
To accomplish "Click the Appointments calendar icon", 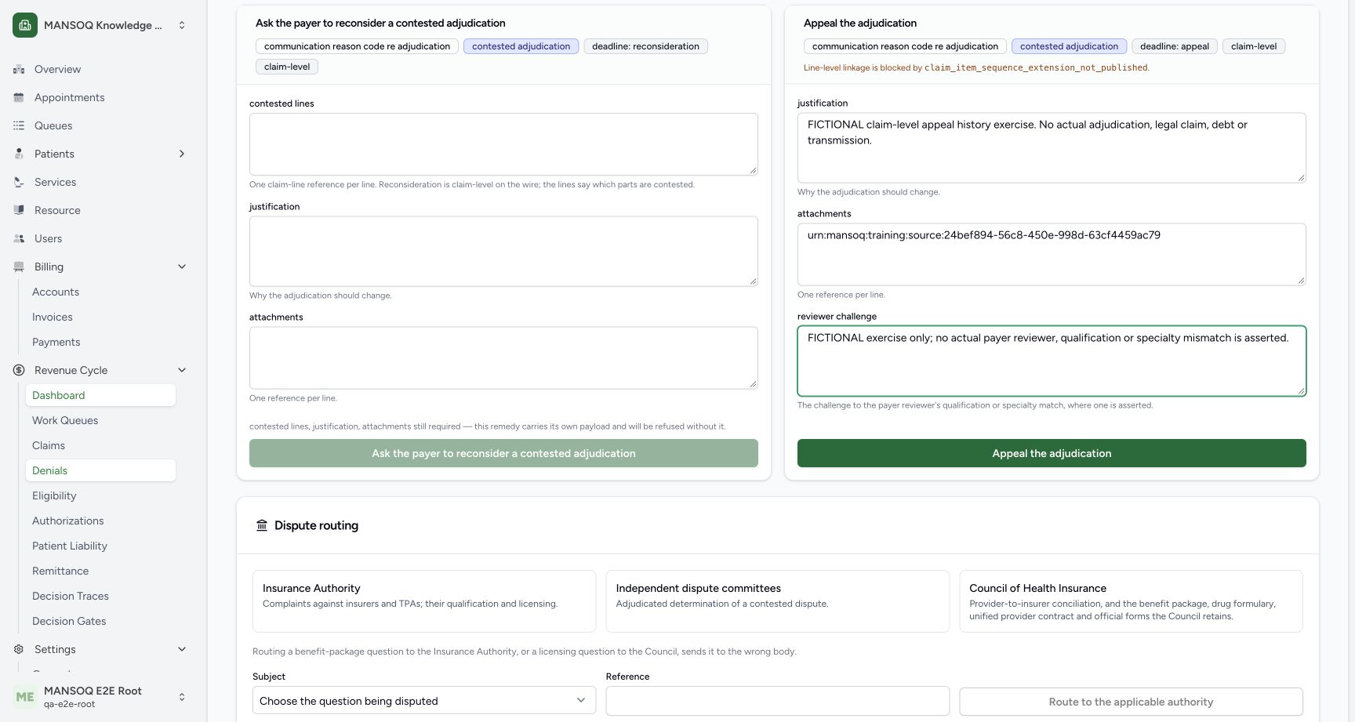I will [19, 97].
